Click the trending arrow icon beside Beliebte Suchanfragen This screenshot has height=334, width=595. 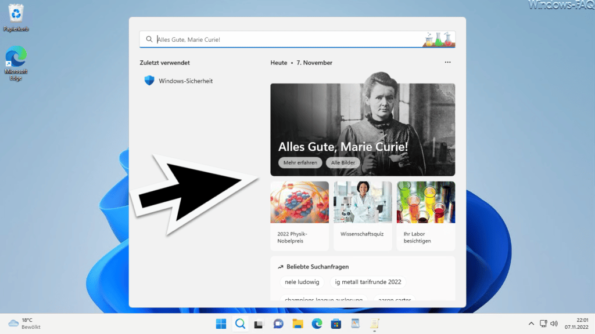(281, 267)
